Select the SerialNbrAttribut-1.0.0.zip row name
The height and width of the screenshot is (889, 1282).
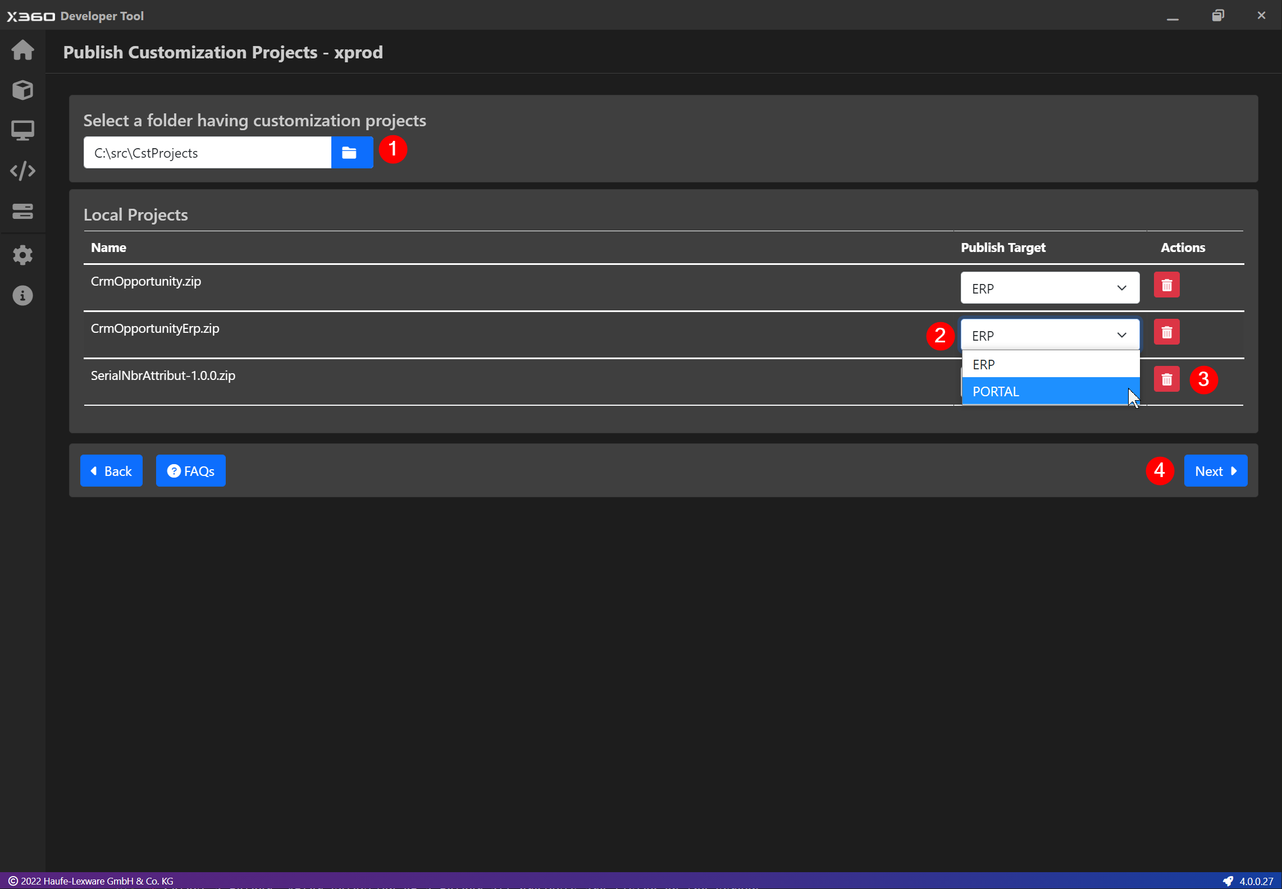pos(163,375)
